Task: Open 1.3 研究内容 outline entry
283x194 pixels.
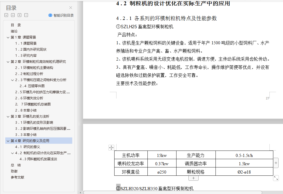Action: [x=26, y=56]
